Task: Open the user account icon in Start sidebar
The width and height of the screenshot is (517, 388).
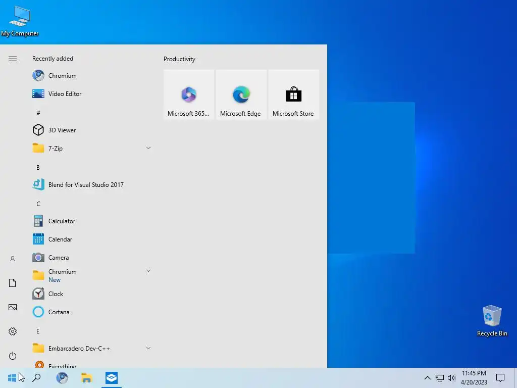Action: 13,259
